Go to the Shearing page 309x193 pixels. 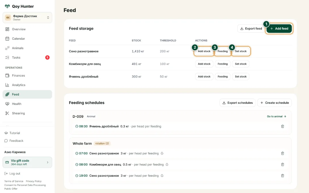coord(27,113)
